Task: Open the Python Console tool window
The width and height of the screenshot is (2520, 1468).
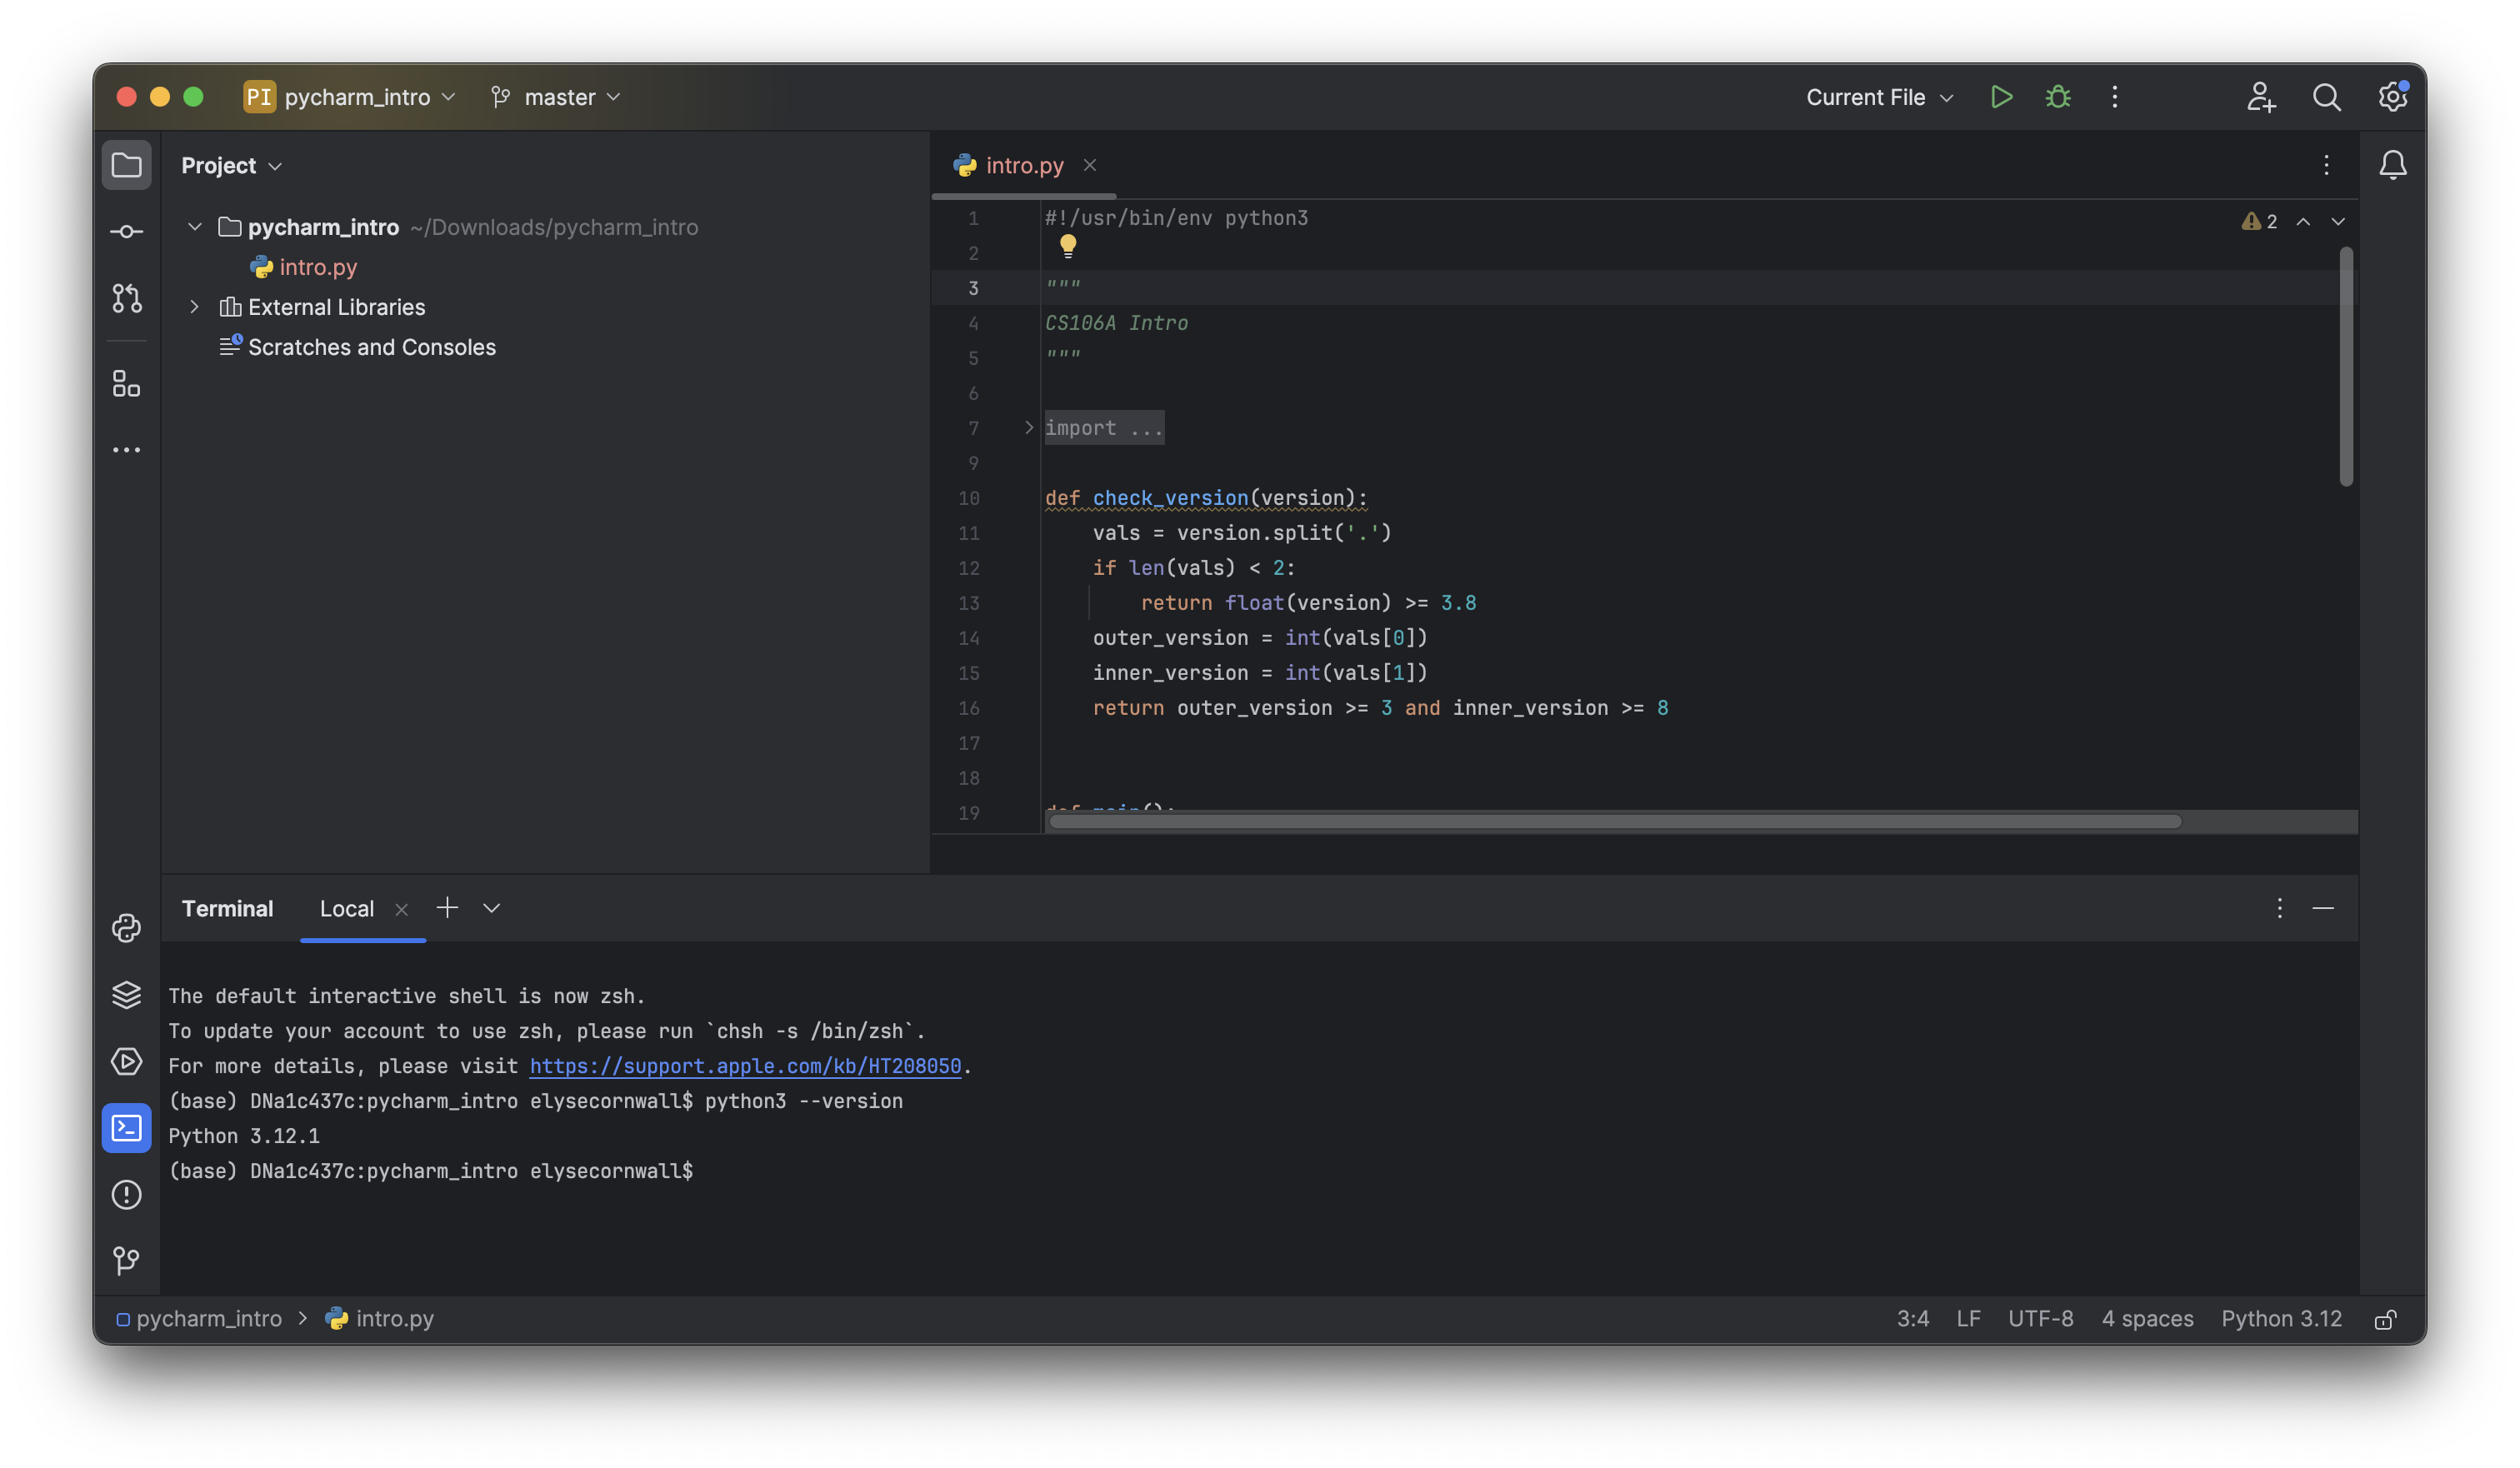Action: [x=126, y=928]
